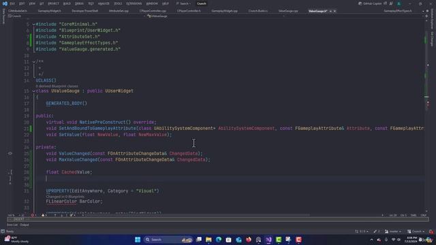Viewport: 436px width, 245px height.
Task: Open File Explorer from the taskbar
Action: 208,240
